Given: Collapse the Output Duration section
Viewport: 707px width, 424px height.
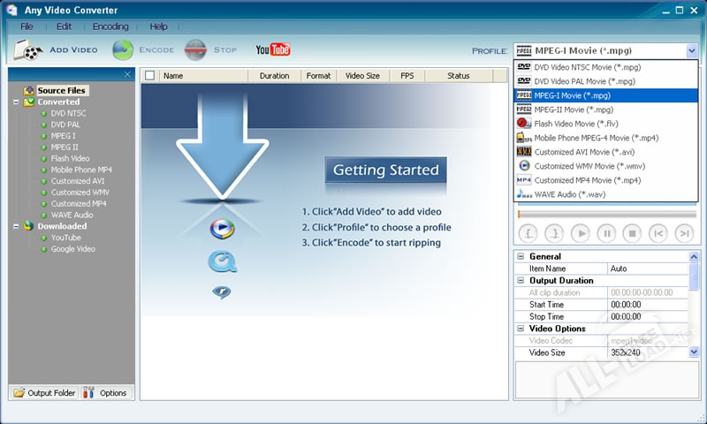Looking at the screenshot, I should pyautogui.click(x=521, y=280).
